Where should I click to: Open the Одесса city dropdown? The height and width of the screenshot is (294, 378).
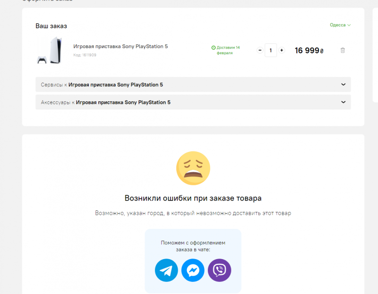click(340, 25)
